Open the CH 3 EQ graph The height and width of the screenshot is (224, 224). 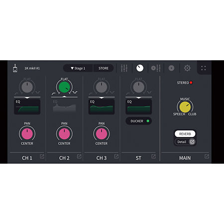tap(102, 107)
